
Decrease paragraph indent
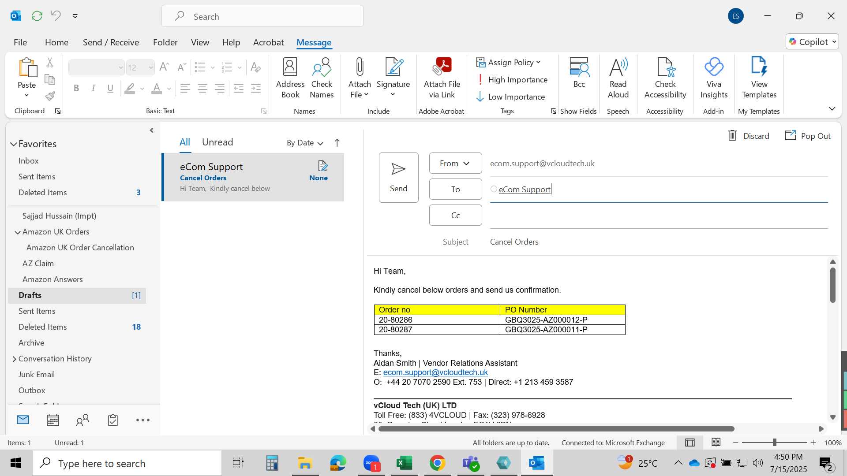(x=239, y=89)
